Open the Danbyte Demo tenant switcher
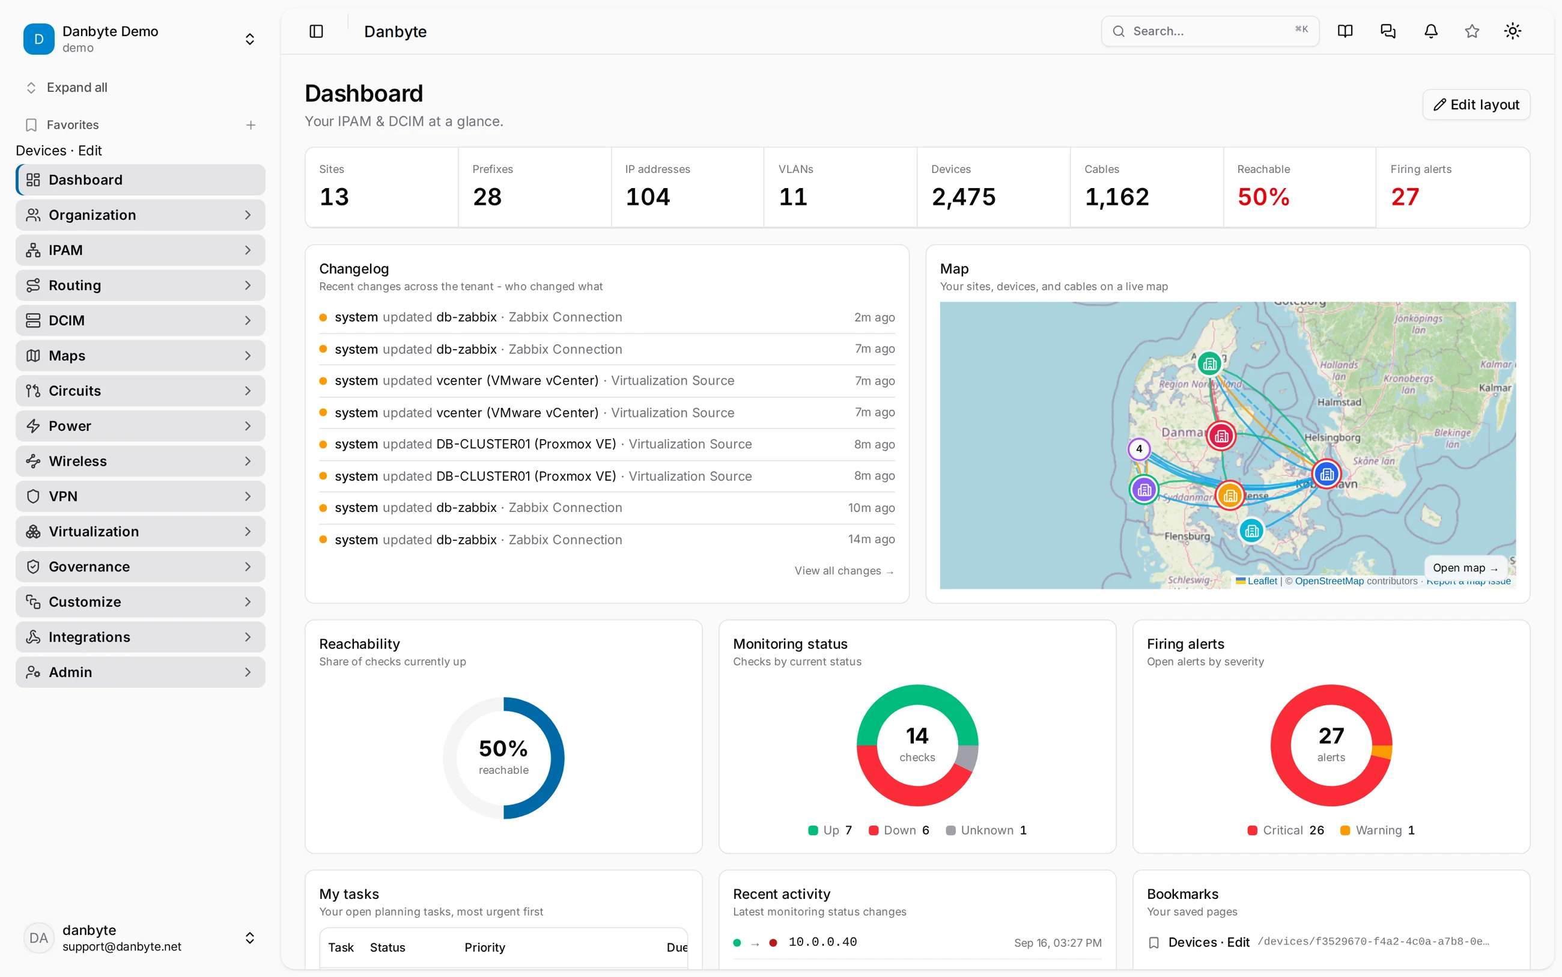Viewport: 1562px width, 977px height. pyautogui.click(x=140, y=39)
